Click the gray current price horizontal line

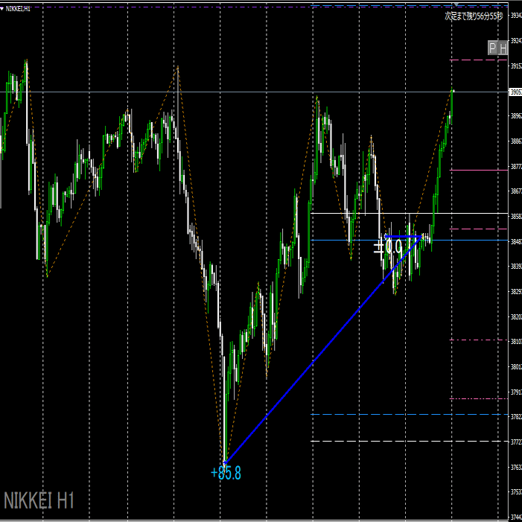tap(255, 92)
